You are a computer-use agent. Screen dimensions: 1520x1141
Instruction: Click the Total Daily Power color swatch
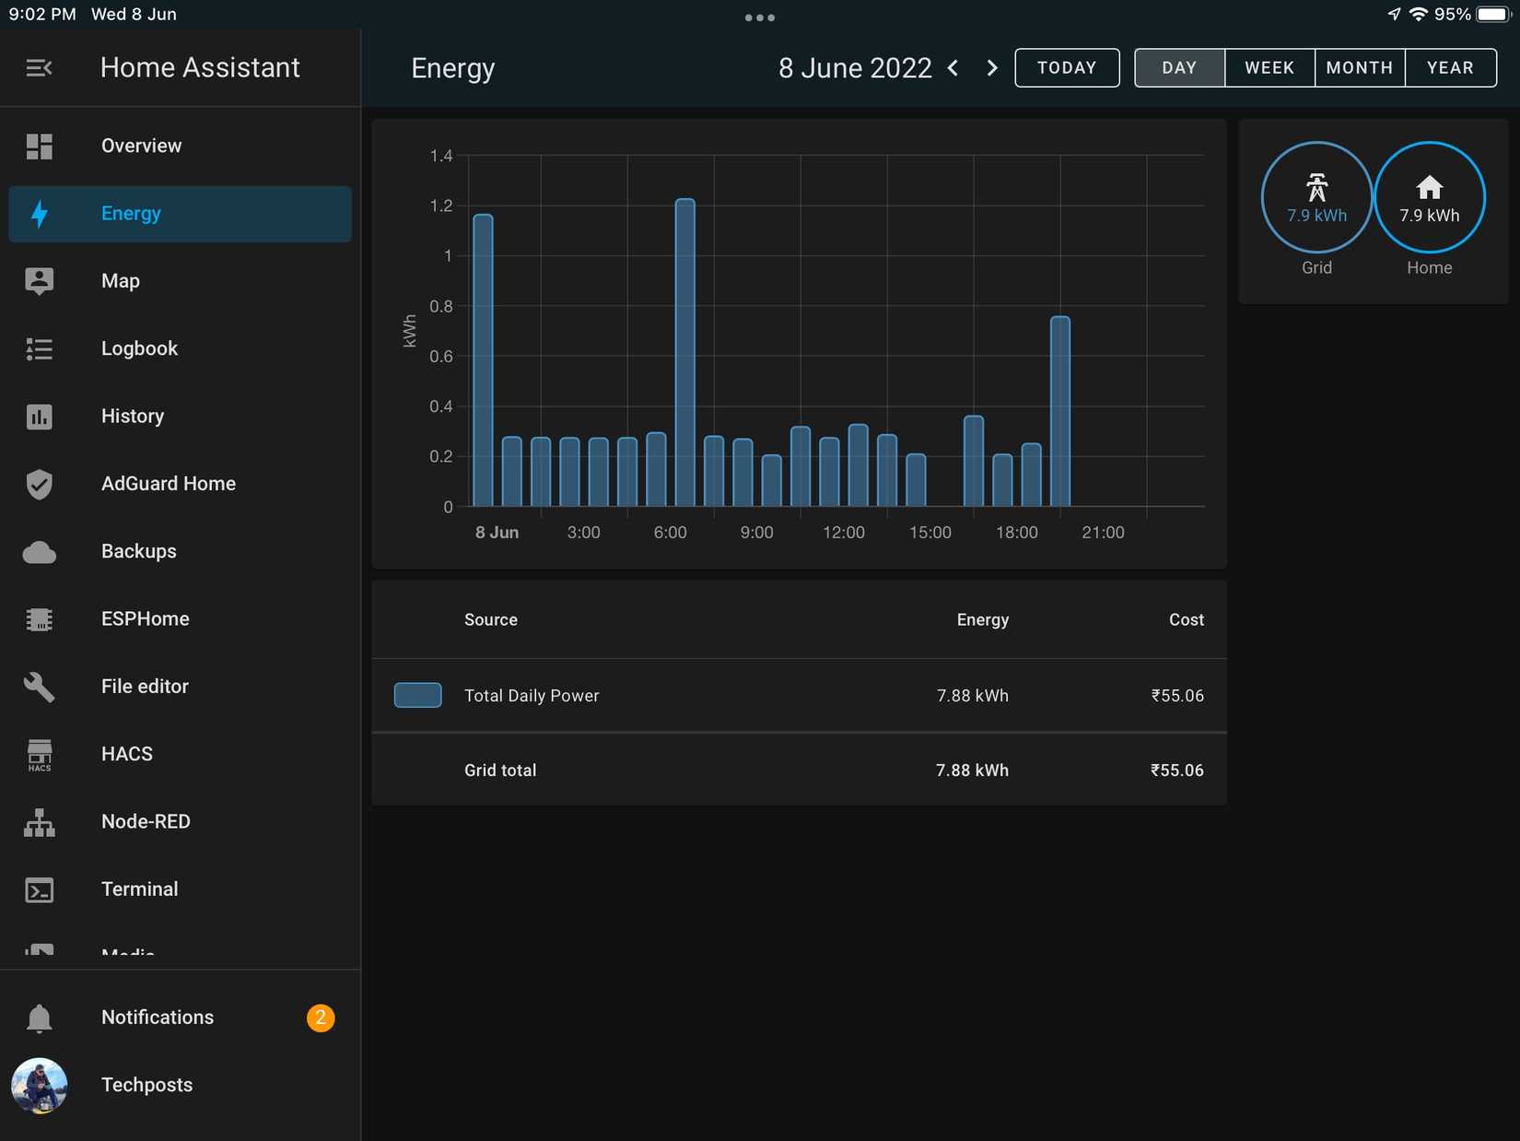[x=417, y=695]
